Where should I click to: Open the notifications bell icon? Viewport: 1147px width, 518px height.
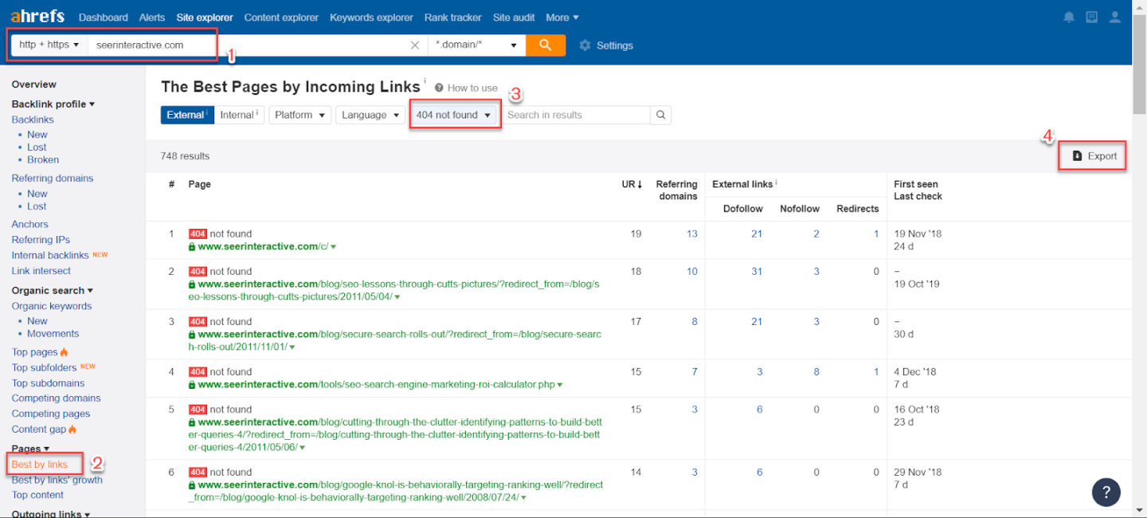1069,18
